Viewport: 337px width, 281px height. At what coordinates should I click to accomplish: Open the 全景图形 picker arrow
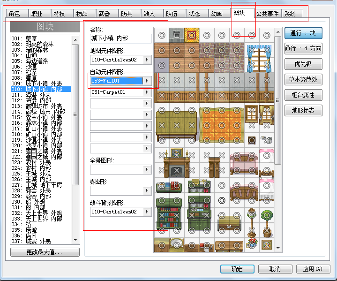pos(147,169)
